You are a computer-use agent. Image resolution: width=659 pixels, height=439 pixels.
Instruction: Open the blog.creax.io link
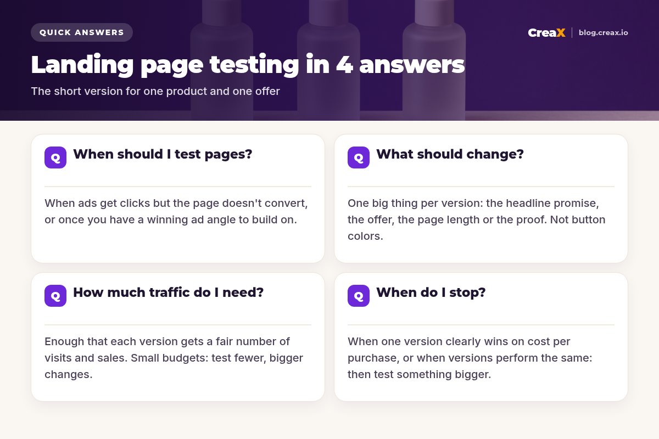[x=604, y=33]
